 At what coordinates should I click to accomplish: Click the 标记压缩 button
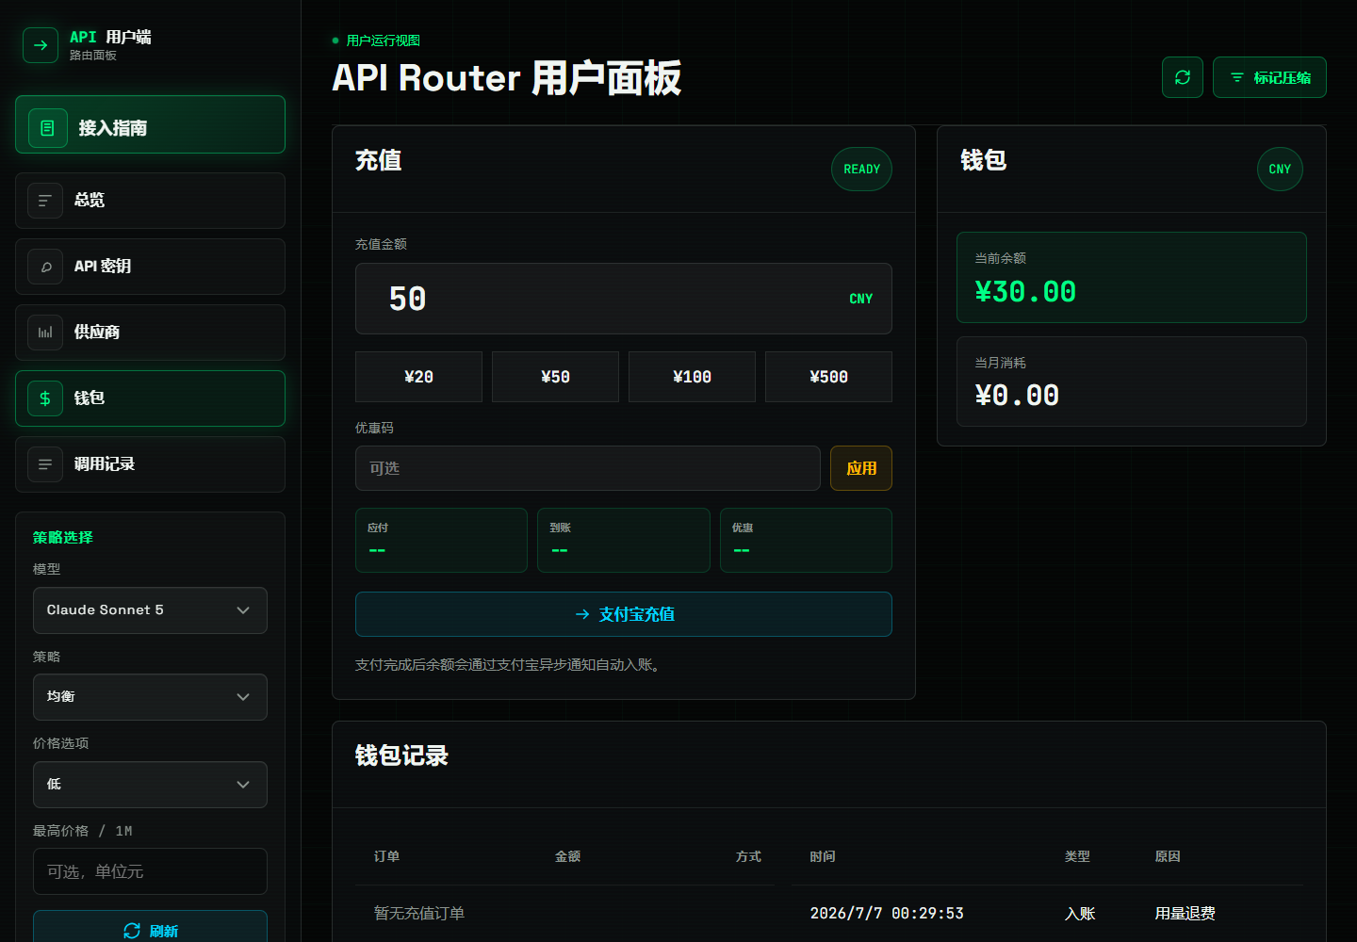click(1269, 77)
